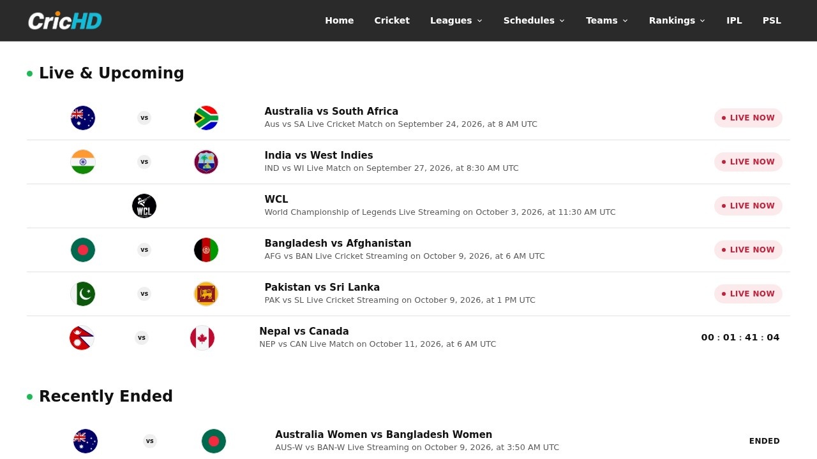This screenshot has height=459, width=817.
Task: Click the India flag icon
Action: pos(83,162)
